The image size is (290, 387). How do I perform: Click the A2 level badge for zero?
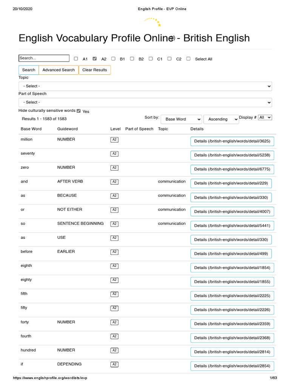tap(114, 168)
